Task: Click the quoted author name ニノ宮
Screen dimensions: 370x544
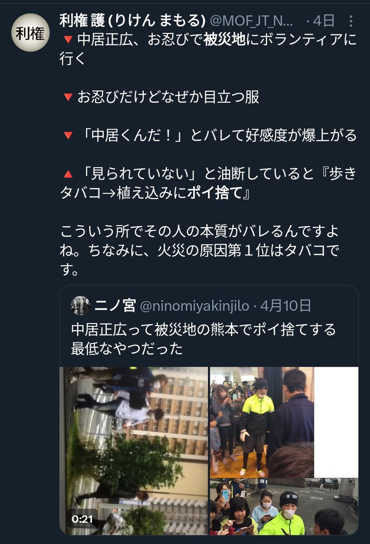Action: tap(115, 306)
